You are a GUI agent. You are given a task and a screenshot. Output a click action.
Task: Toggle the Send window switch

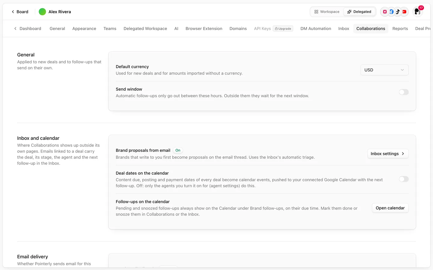click(x=404, y=92)
